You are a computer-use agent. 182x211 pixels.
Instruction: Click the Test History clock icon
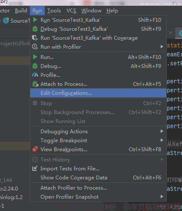click(35, 159)
